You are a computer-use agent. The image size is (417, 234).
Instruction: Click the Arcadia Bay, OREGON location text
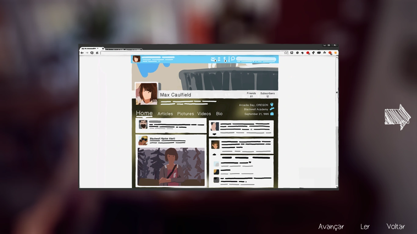[x=253, y=105]
